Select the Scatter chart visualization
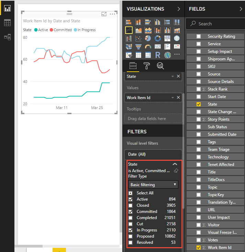Image resolution: width=245 pixels, height=252 pixels. [x=138, y=38]
